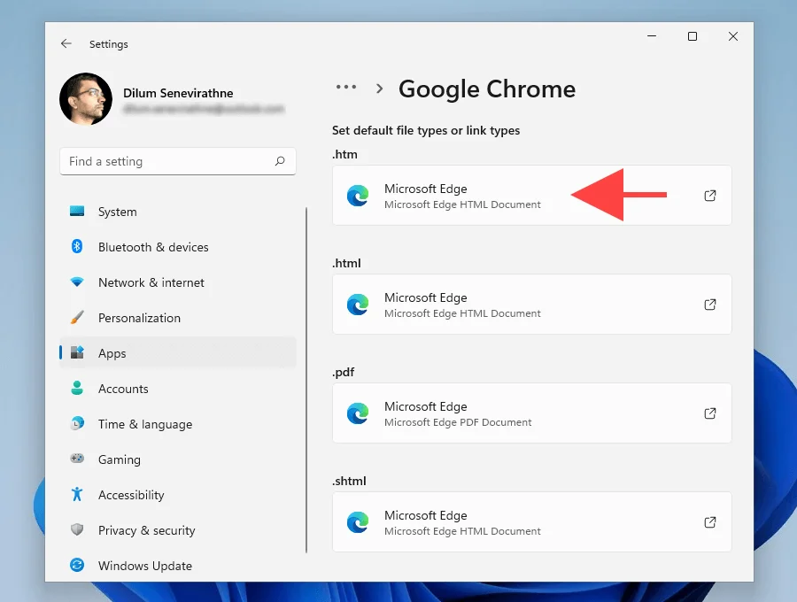The image size is (797, 602).
Task: Click the System monitor icon
Action: pyautogui.click(x=77, y=212)
